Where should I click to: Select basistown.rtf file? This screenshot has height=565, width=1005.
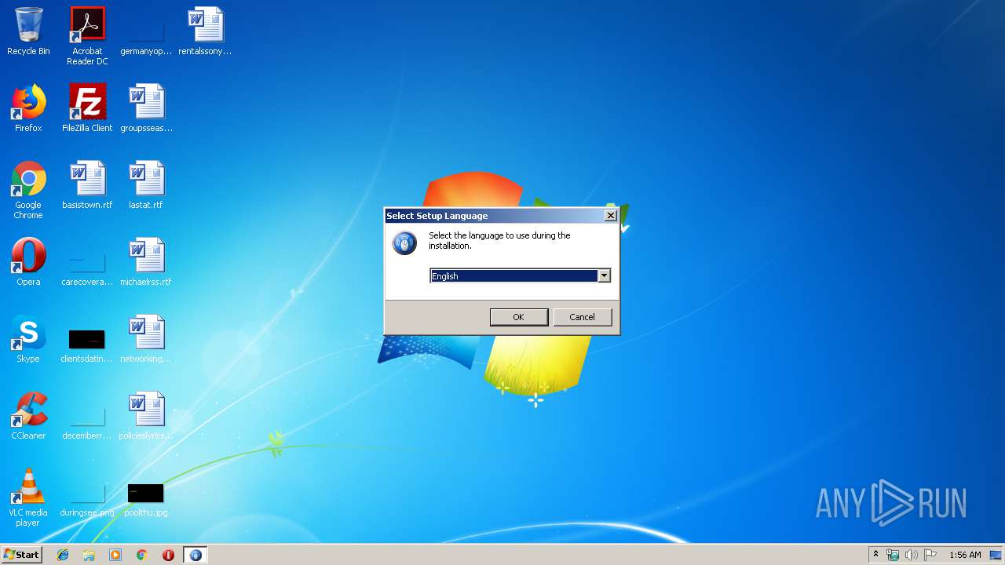tap(87, 185)
